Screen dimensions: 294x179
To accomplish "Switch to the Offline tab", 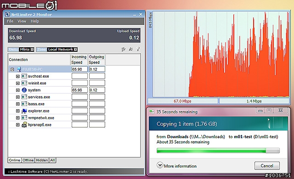I will point(28,160).
